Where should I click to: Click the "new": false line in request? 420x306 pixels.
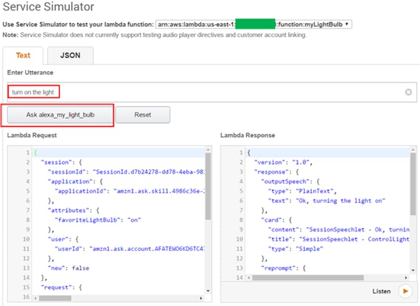click(68, 268)
